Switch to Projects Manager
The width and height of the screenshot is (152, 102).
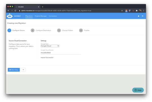coord(41,16)
